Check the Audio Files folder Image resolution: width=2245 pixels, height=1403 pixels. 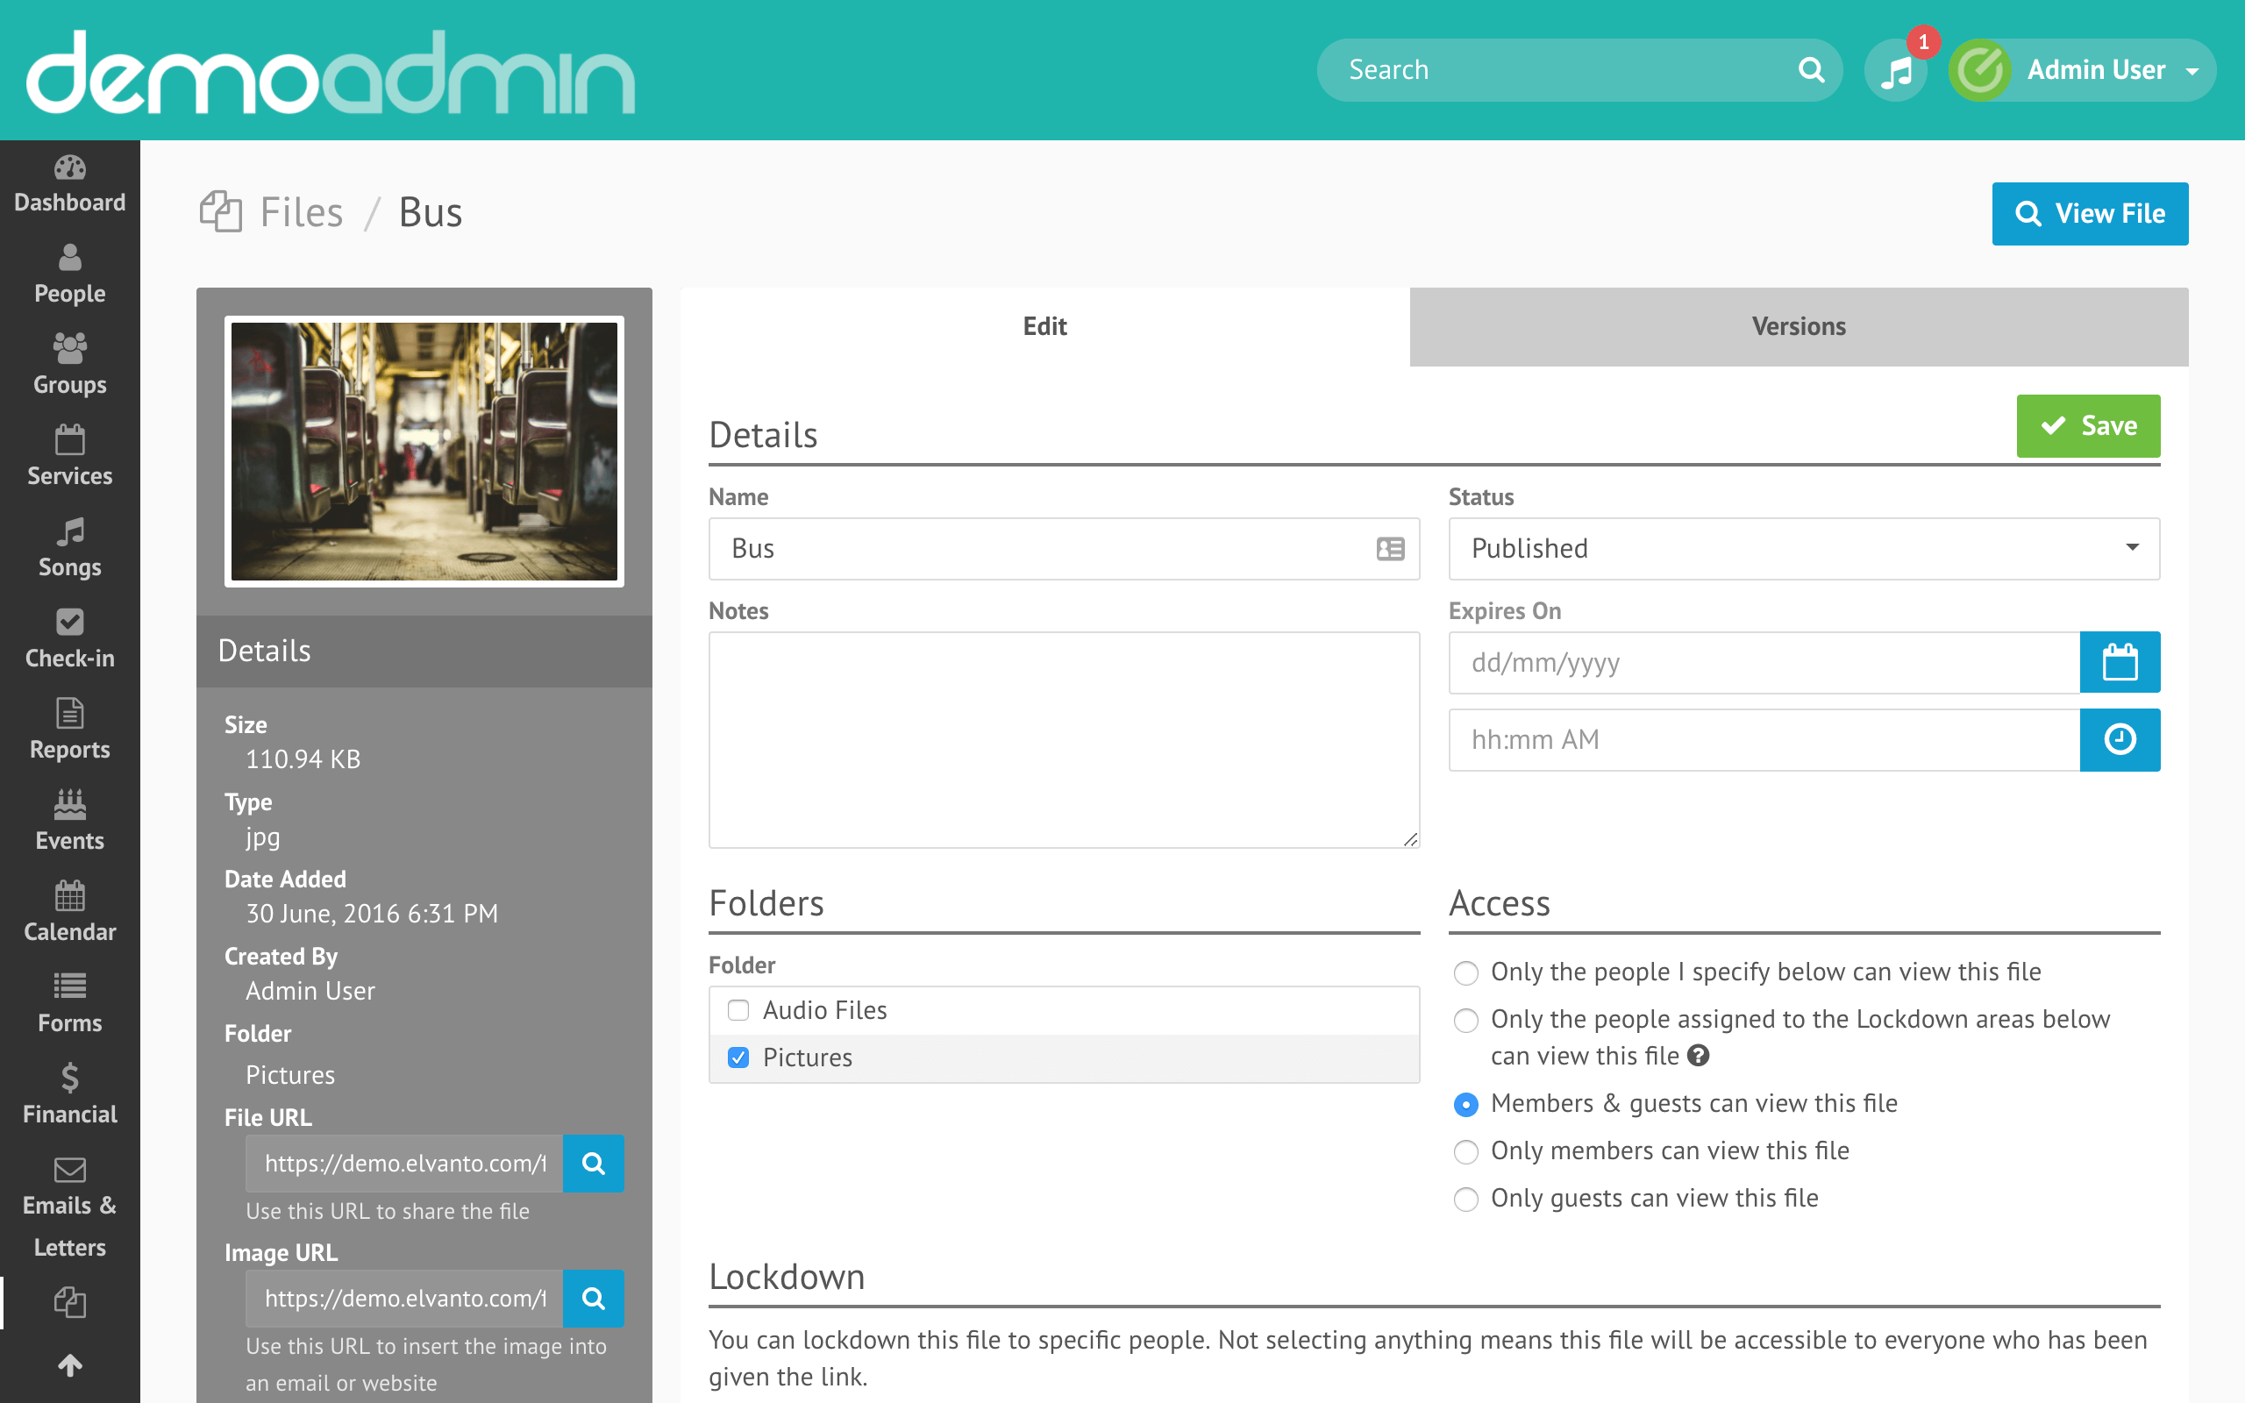[x=738, y=1009]
